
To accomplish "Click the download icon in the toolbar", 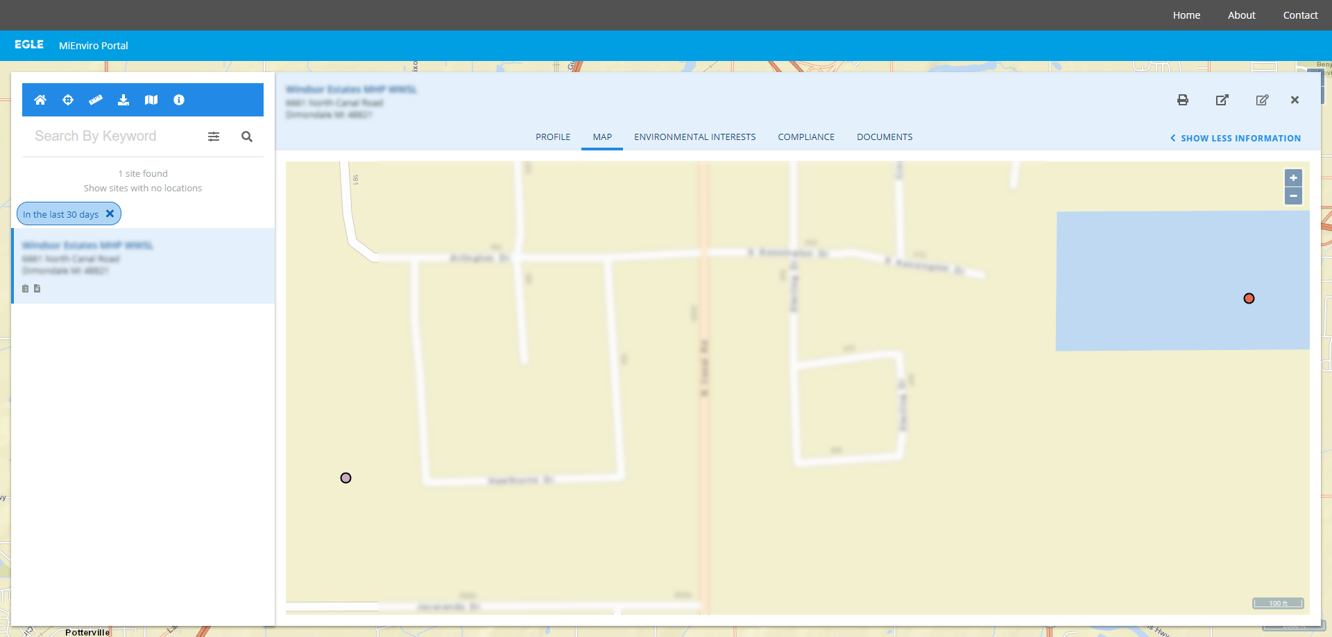I will (123, 100).
